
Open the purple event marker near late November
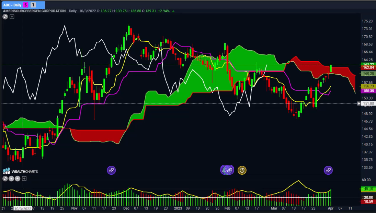click(111, 170)
